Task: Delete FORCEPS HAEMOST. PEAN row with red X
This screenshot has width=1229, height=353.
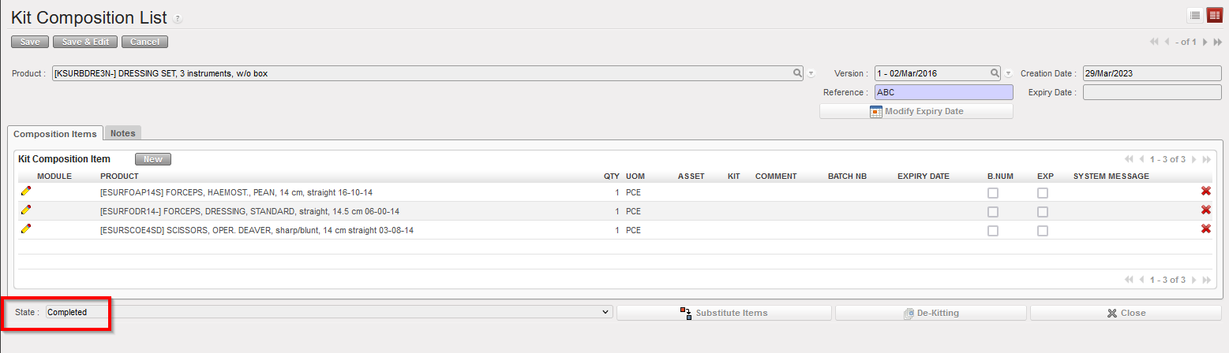Action: [1205, 191]
